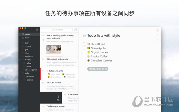Click the Notes icon in sidebar
Viewport: 179px width, 112px height.
click(23, 34)
